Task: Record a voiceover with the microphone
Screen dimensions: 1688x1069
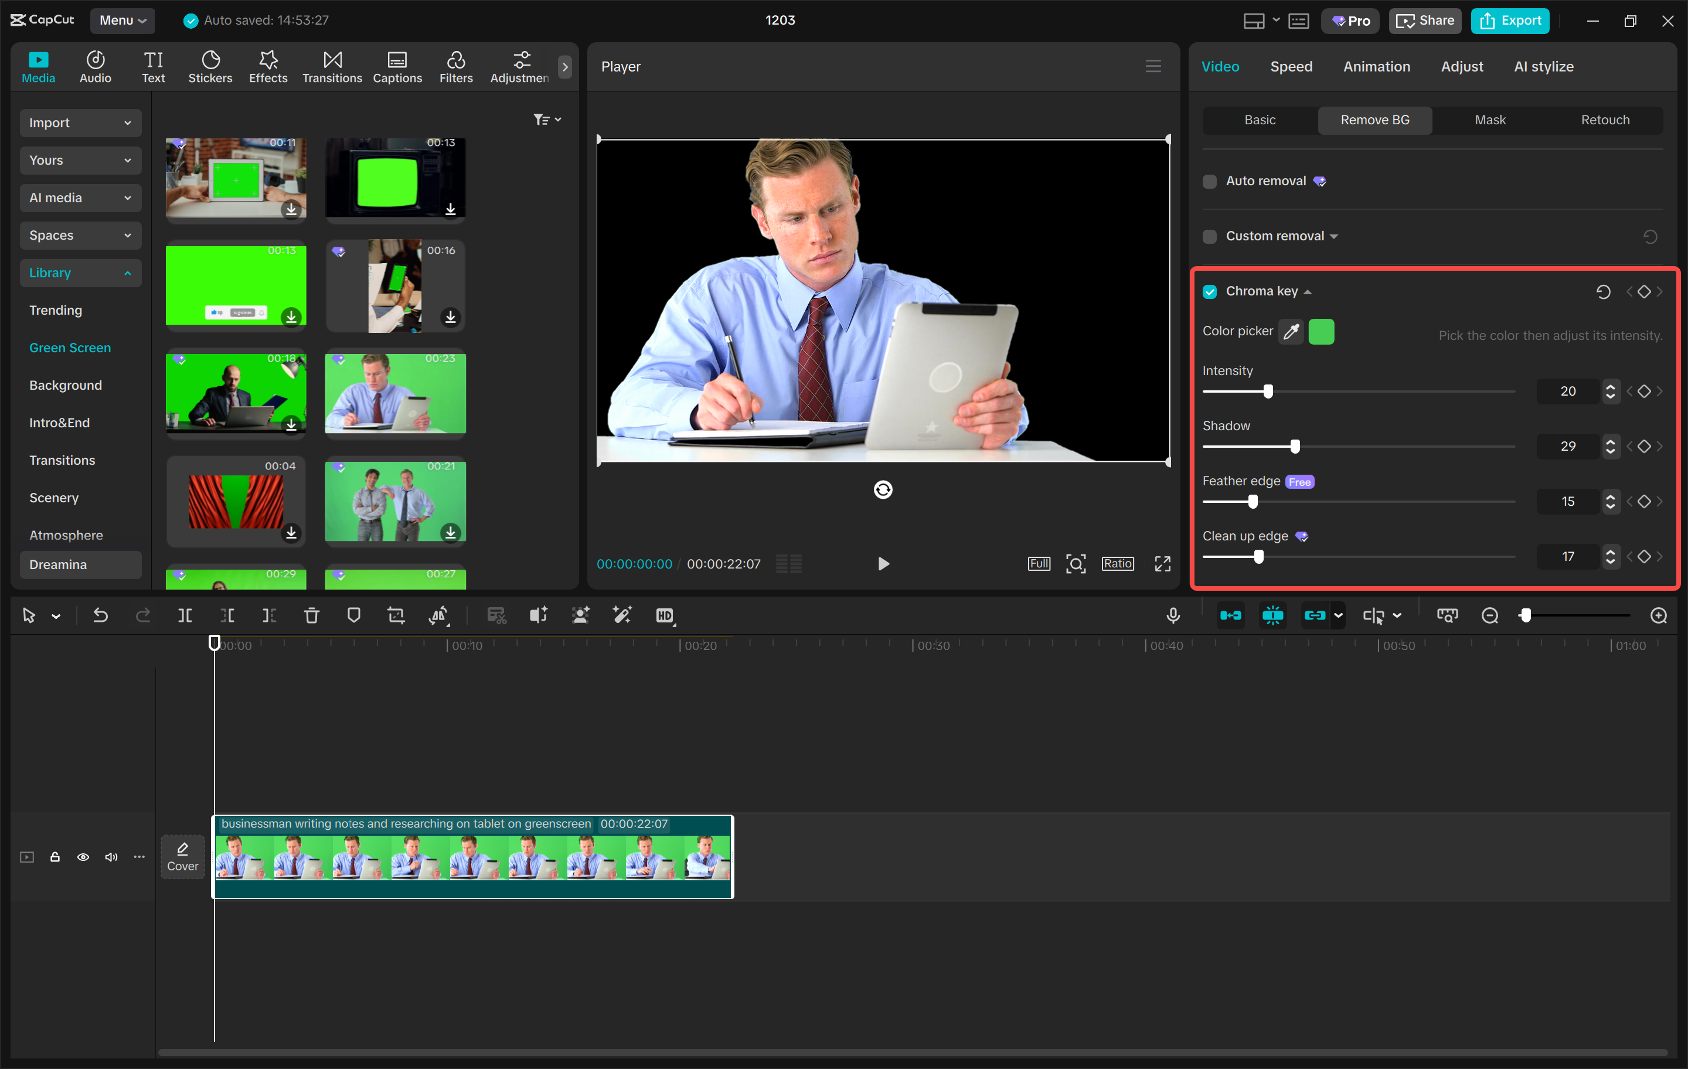Action: click(x=1173, y=615)
